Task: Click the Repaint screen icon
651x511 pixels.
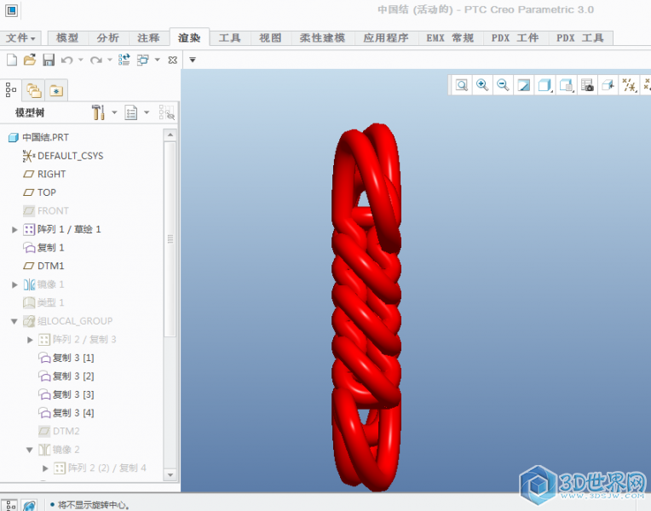Action: tap(524, 85)
